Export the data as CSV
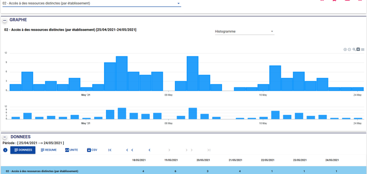367x174 pixels. click(92, 150)
